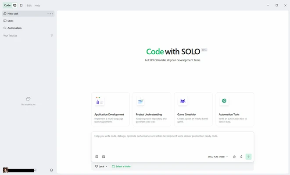Click the Automation Tools gear icon
Viewport: 290px width, 175px height.
(224, 101)
